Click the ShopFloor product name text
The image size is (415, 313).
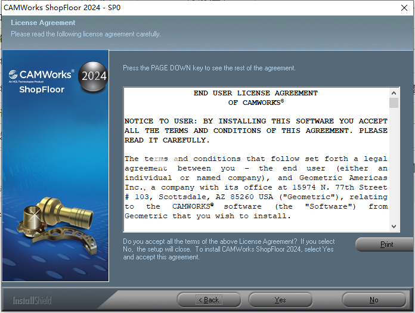(x=42, y=89)
